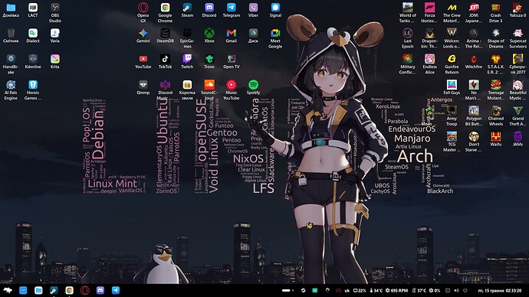Open the TikTok desktop icon
This screenshot has width=529, height=297.
click(165, 62)
